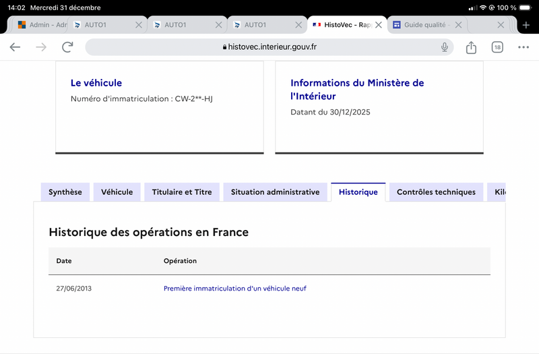Click the browser forward arrow
The image size is (539, 354).
pyautogui.click(x=41, y=47)
